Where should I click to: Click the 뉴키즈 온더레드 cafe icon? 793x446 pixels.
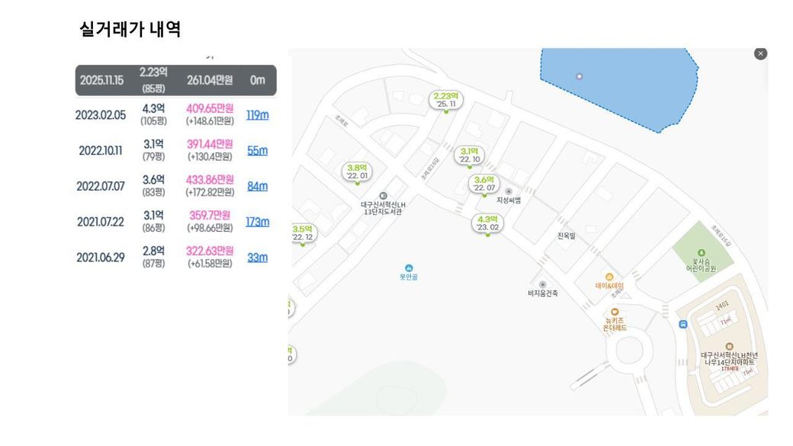click(614, 311)
